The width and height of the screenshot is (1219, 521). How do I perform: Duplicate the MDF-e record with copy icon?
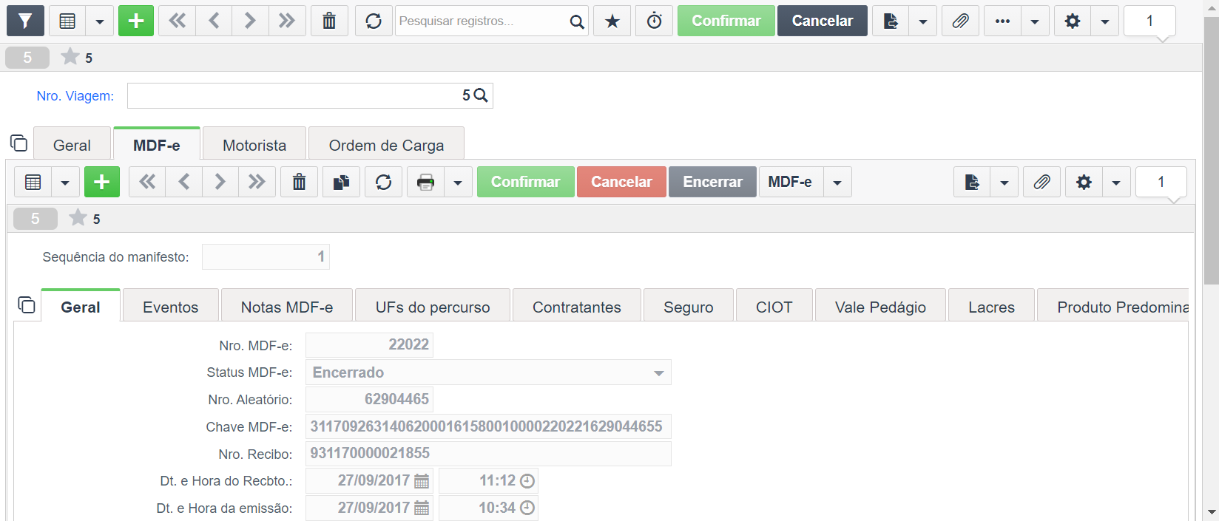(x=341, y=182)
